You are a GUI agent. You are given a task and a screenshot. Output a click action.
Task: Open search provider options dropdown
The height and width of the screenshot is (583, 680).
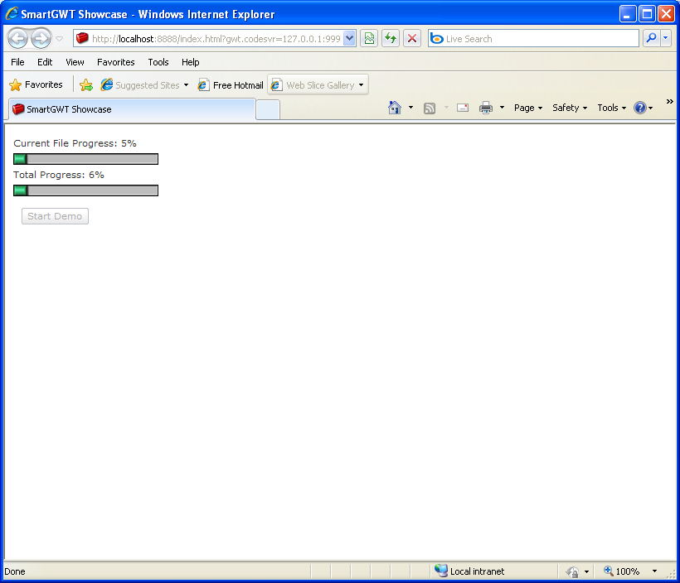coord(665,39)
